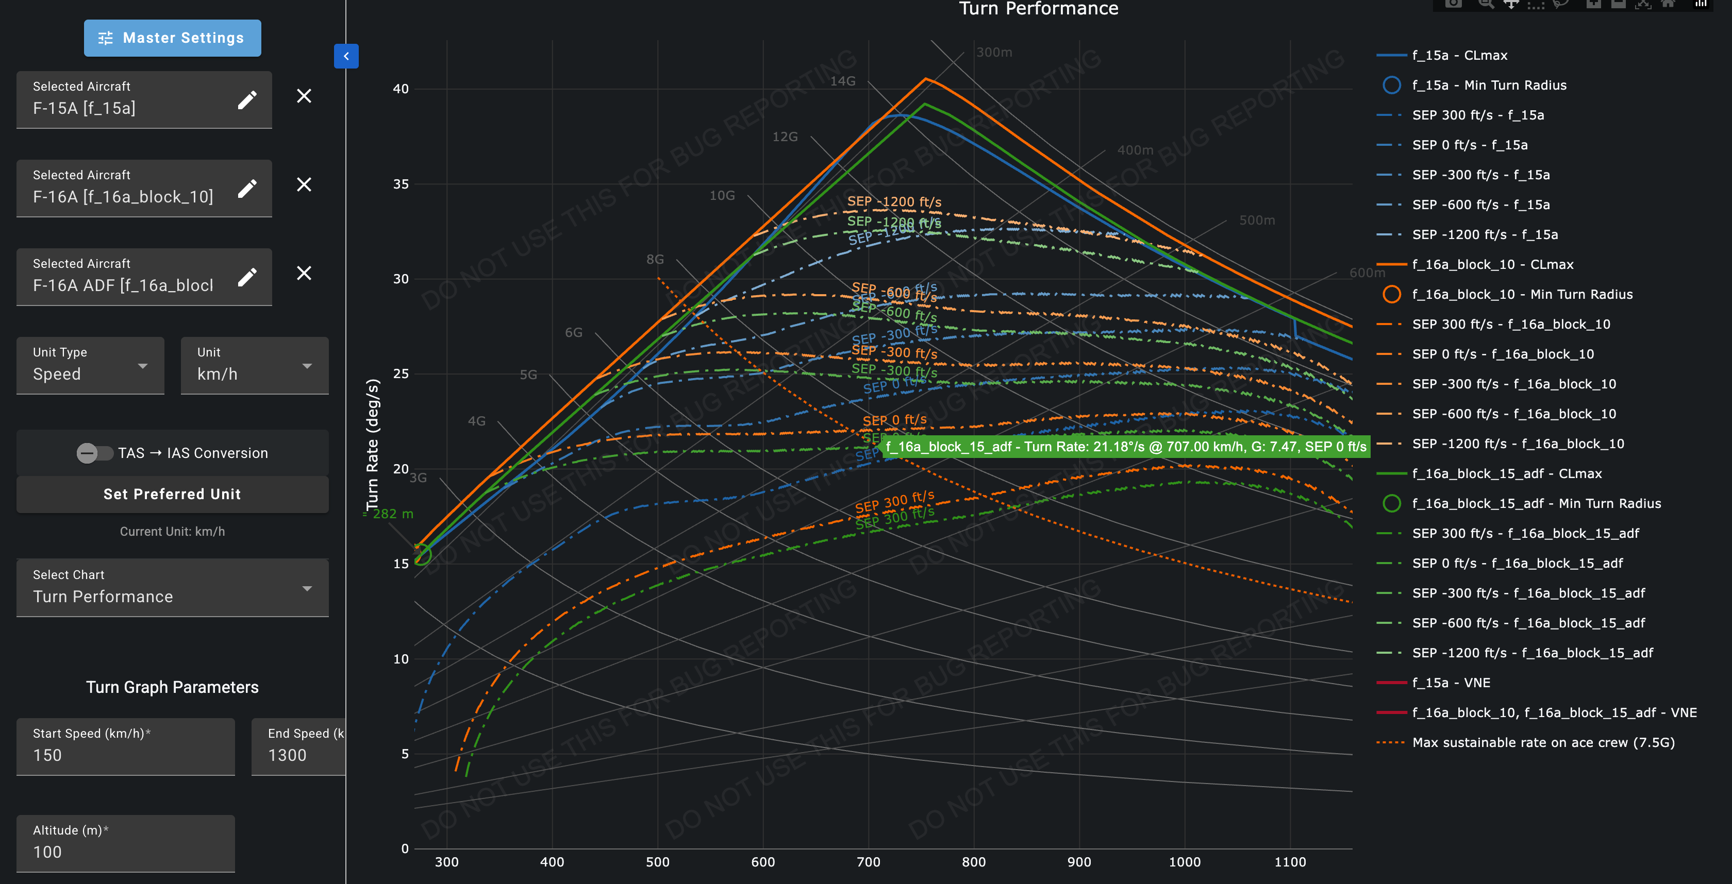Remove the F-15A aircraft with X
The height and width of the screenshot is (884, 1732).
point(304,96)
